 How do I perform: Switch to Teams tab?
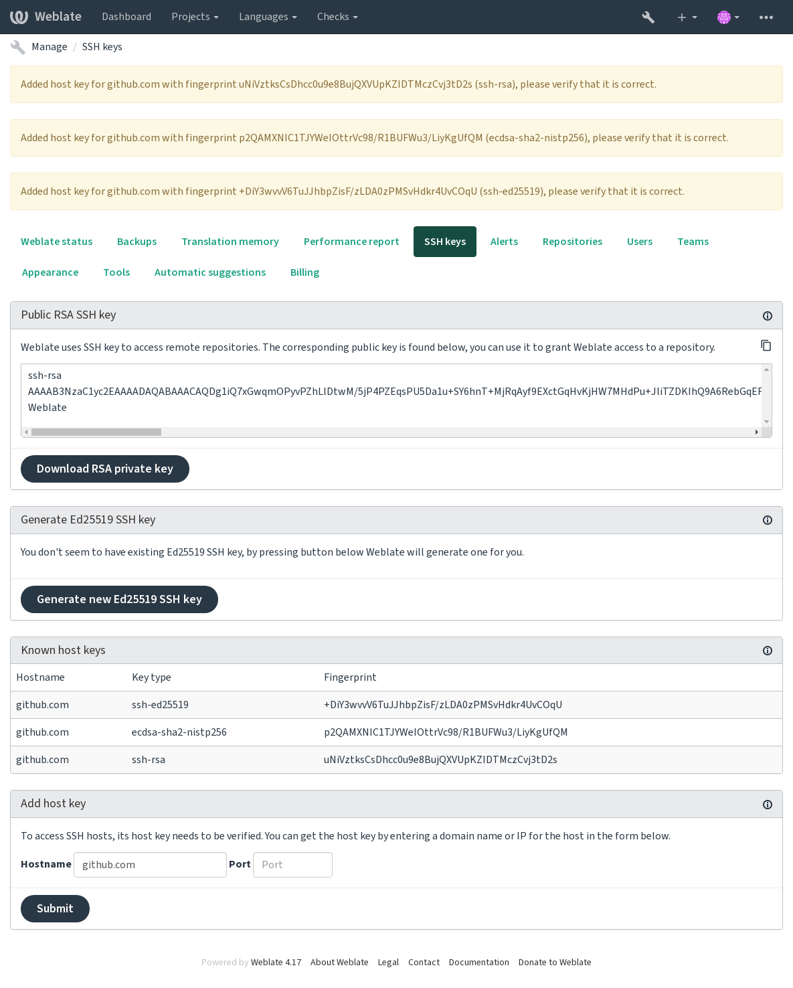point(693,242)
